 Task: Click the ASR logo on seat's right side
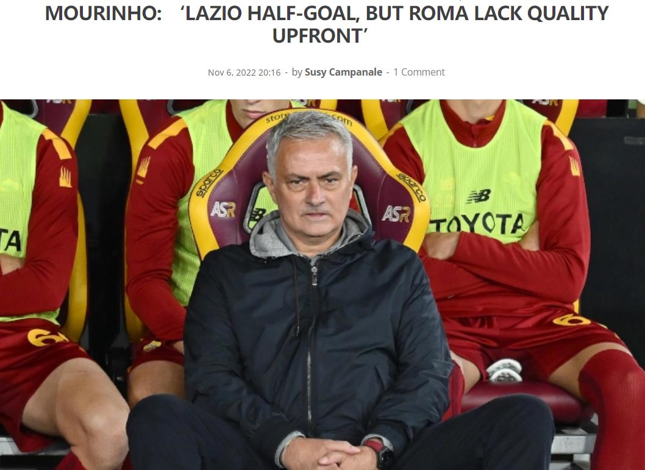click(396, 214)
